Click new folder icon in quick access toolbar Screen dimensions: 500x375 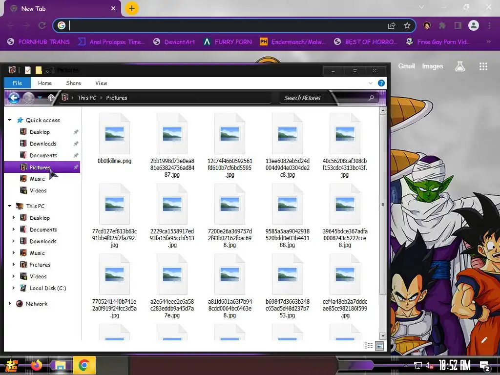(x=39, y=70)
